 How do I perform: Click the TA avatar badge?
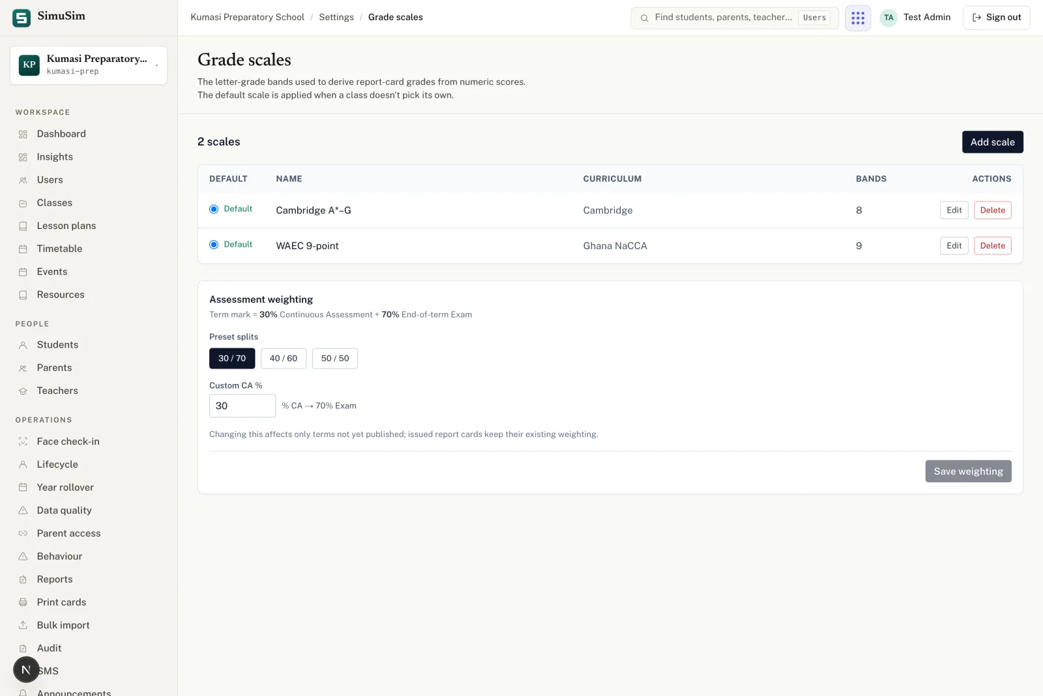click(x=889, y=18)
